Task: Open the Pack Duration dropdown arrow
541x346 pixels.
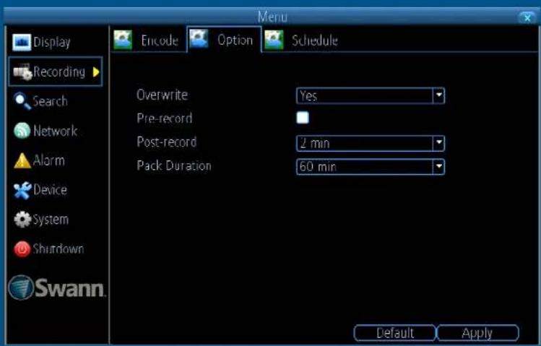Action: 438,167
